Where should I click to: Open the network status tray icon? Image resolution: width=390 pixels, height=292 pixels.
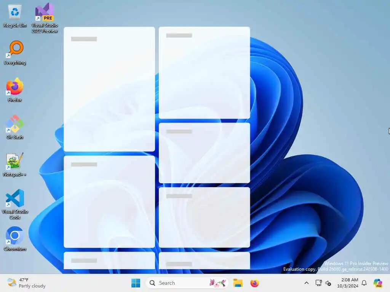click(x=318, y=283)
